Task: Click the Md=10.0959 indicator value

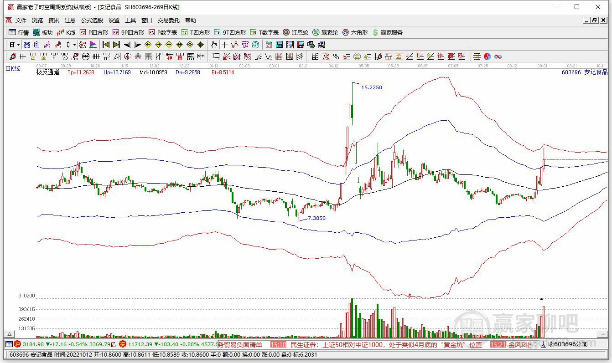Action: point(153,72)
